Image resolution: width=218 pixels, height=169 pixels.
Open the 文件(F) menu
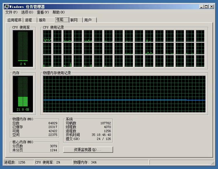click(x=11, y=12)
